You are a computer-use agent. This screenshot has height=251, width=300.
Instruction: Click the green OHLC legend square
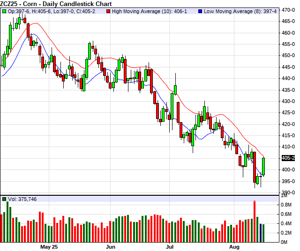pyautogui.click(x=4, y=10)
